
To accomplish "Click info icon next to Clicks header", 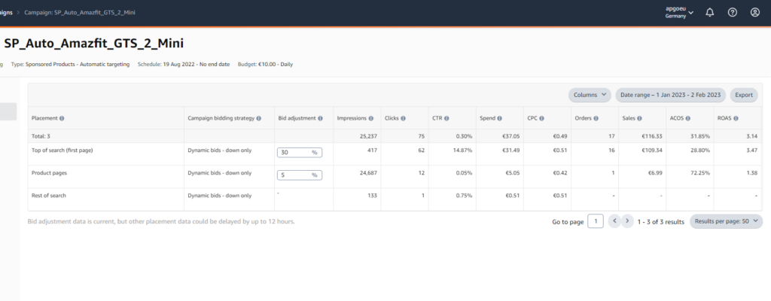I will tap(403, 119).
